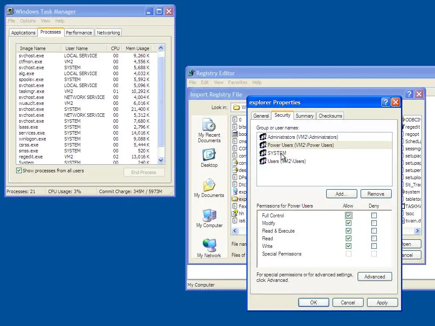The height and width of the screenshot is (326, 435).
Task: Choose the Look in folder icon
Action: (x=236, y=107)
